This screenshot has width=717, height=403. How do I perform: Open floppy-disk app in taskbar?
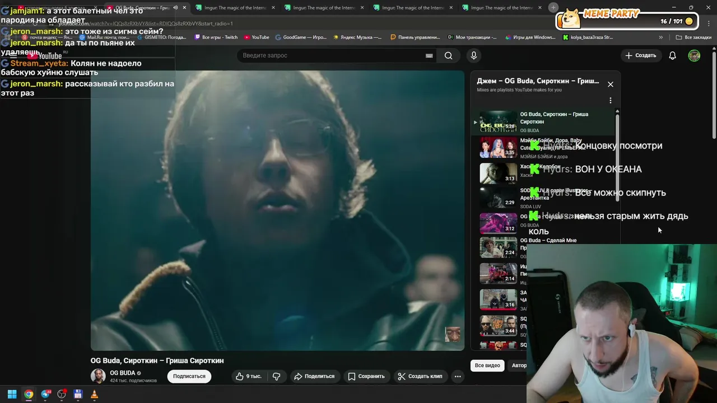click(x=78, y=394)
